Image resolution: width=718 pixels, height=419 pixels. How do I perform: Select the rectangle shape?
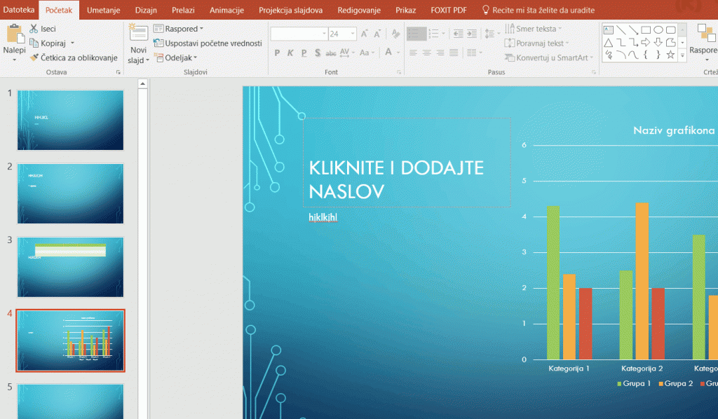click(646, 30)
